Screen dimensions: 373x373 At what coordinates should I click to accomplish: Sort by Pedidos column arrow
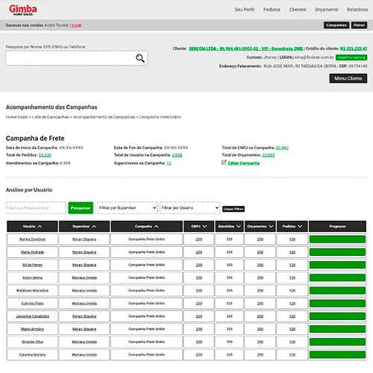(x=300, y=226)
